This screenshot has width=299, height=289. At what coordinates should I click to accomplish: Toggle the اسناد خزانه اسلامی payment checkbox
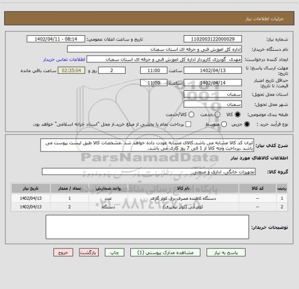188,125
